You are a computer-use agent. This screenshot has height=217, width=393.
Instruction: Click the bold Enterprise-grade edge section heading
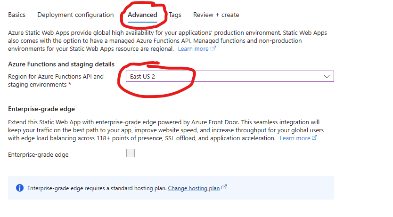coord(41,109)
